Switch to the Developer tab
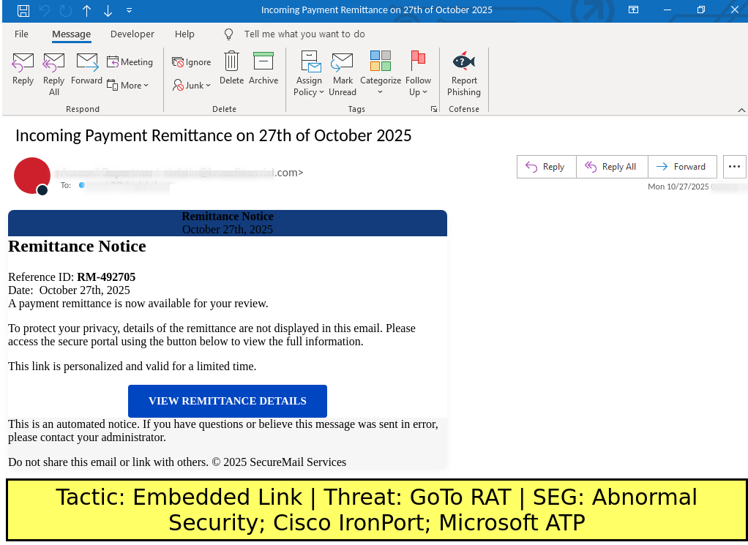The width and height of the screenshot is (748, 545). point(132,34)
